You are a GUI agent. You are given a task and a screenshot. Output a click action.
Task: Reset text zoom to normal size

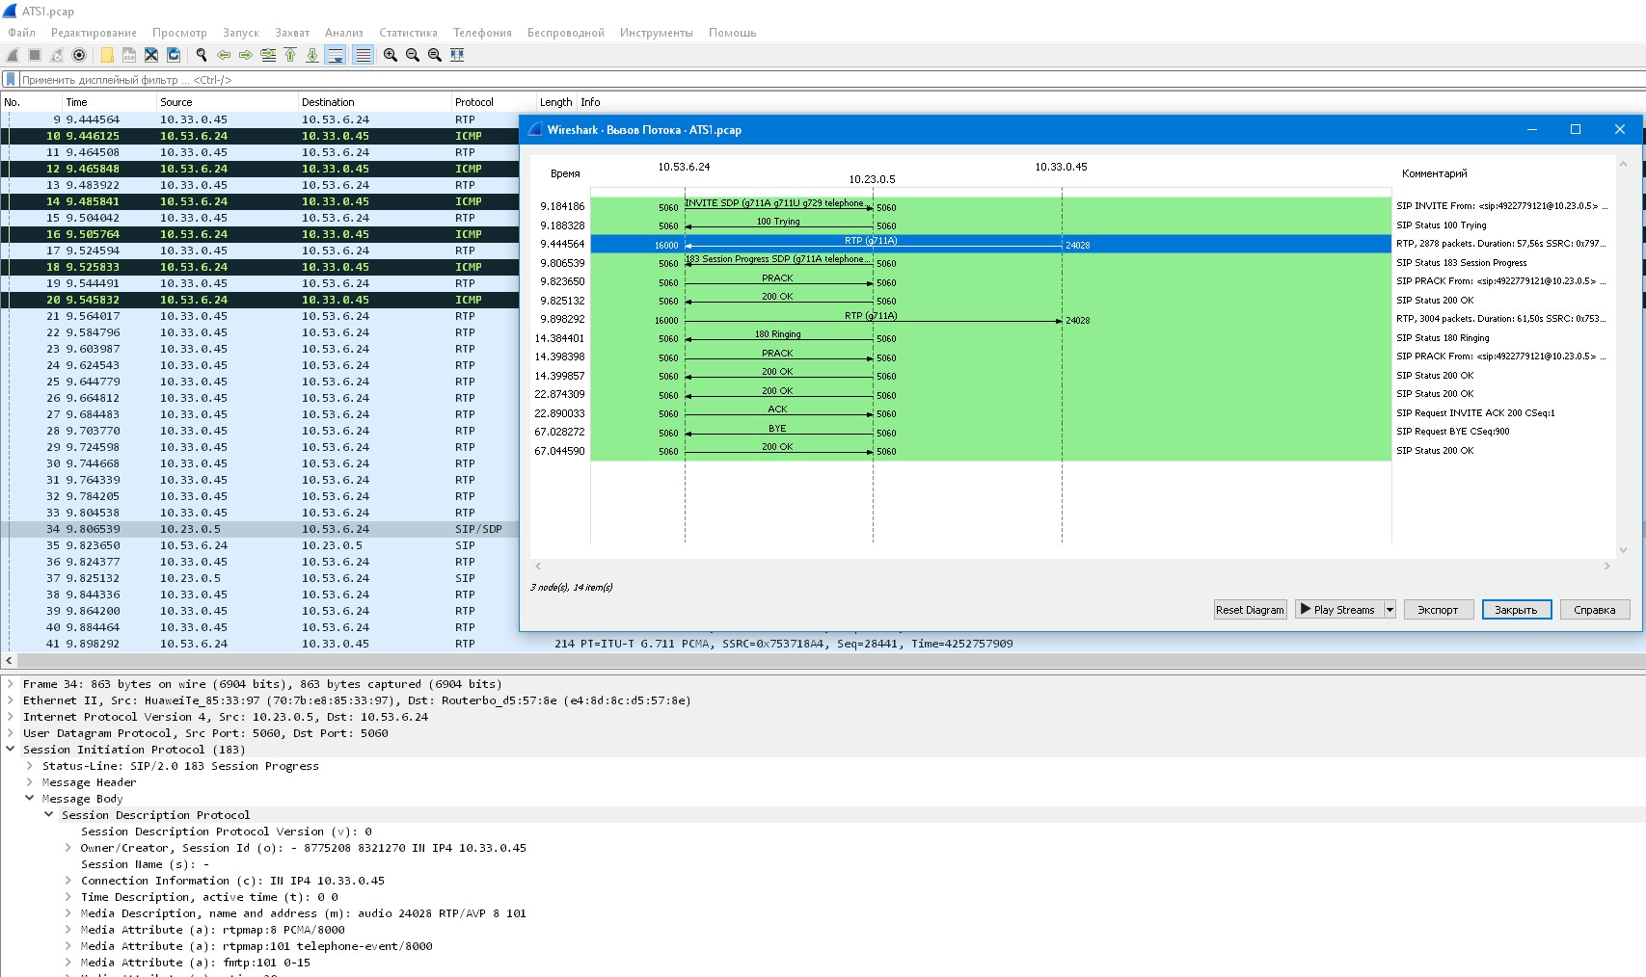[x=435, y=55]
